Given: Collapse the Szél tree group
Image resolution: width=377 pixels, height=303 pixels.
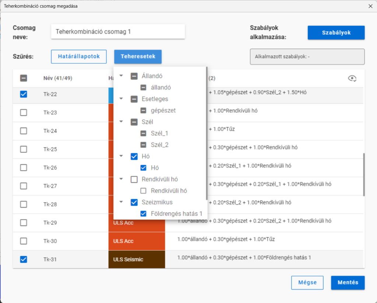Looking at the screenshot, I should pyautogui.click(x=121, y=122).
